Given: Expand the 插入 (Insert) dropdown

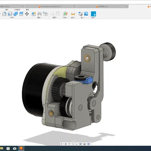Looking at the screenshot, I should pyautogui.click(x=83, y=17).
